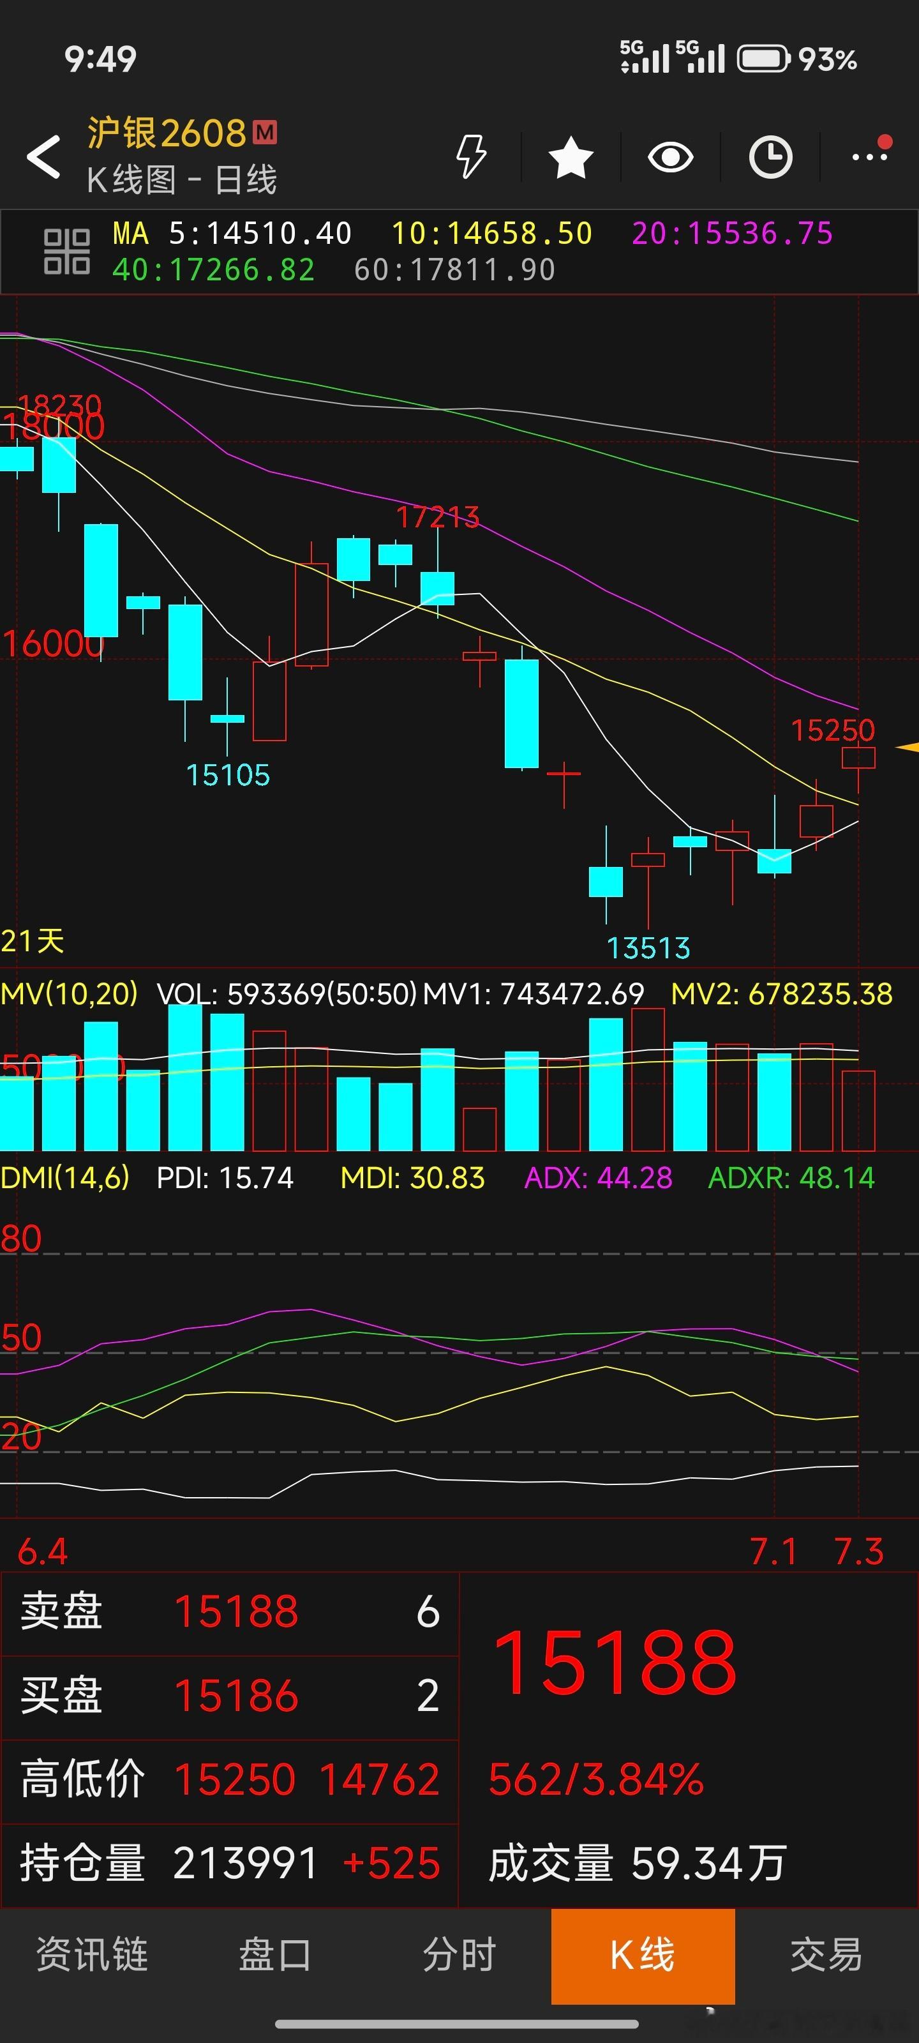The width and height of the screenshot is (919, 2043).
Task: Tap the 15250 latest high label
Action: pos(833,730)
